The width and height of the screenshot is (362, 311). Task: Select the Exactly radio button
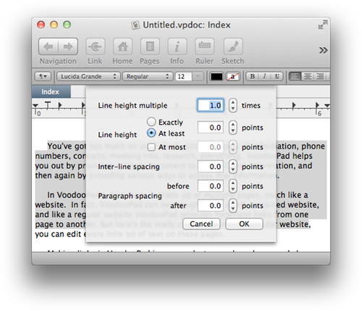click(151, 122)
